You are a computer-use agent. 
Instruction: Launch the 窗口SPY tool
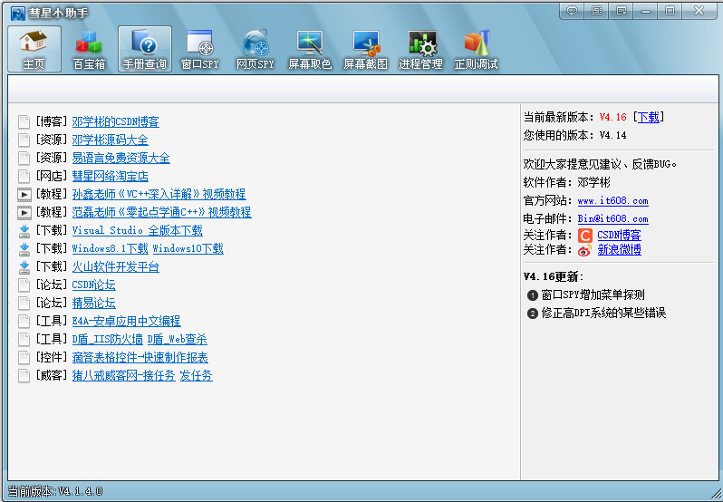(x=199, y=48)
